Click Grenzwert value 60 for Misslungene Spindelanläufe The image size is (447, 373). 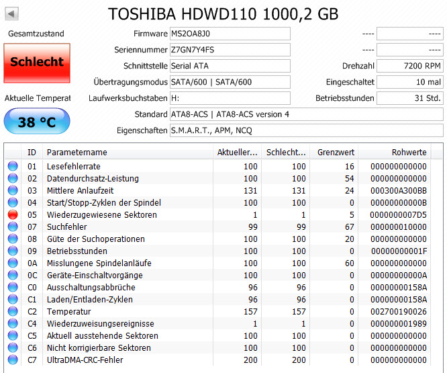(349, 263)
